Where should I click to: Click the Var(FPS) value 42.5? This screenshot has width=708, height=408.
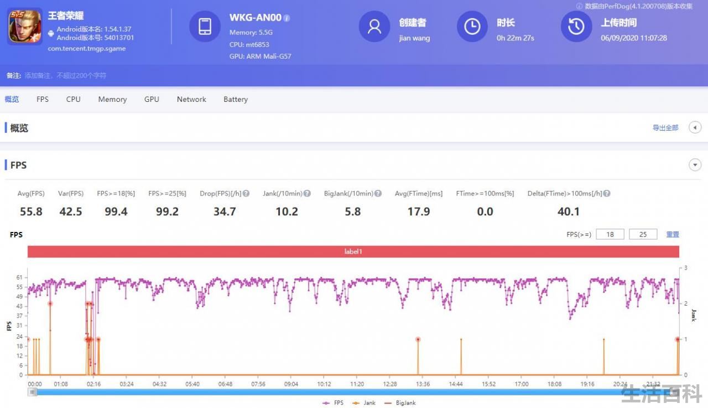coord(71,211)
